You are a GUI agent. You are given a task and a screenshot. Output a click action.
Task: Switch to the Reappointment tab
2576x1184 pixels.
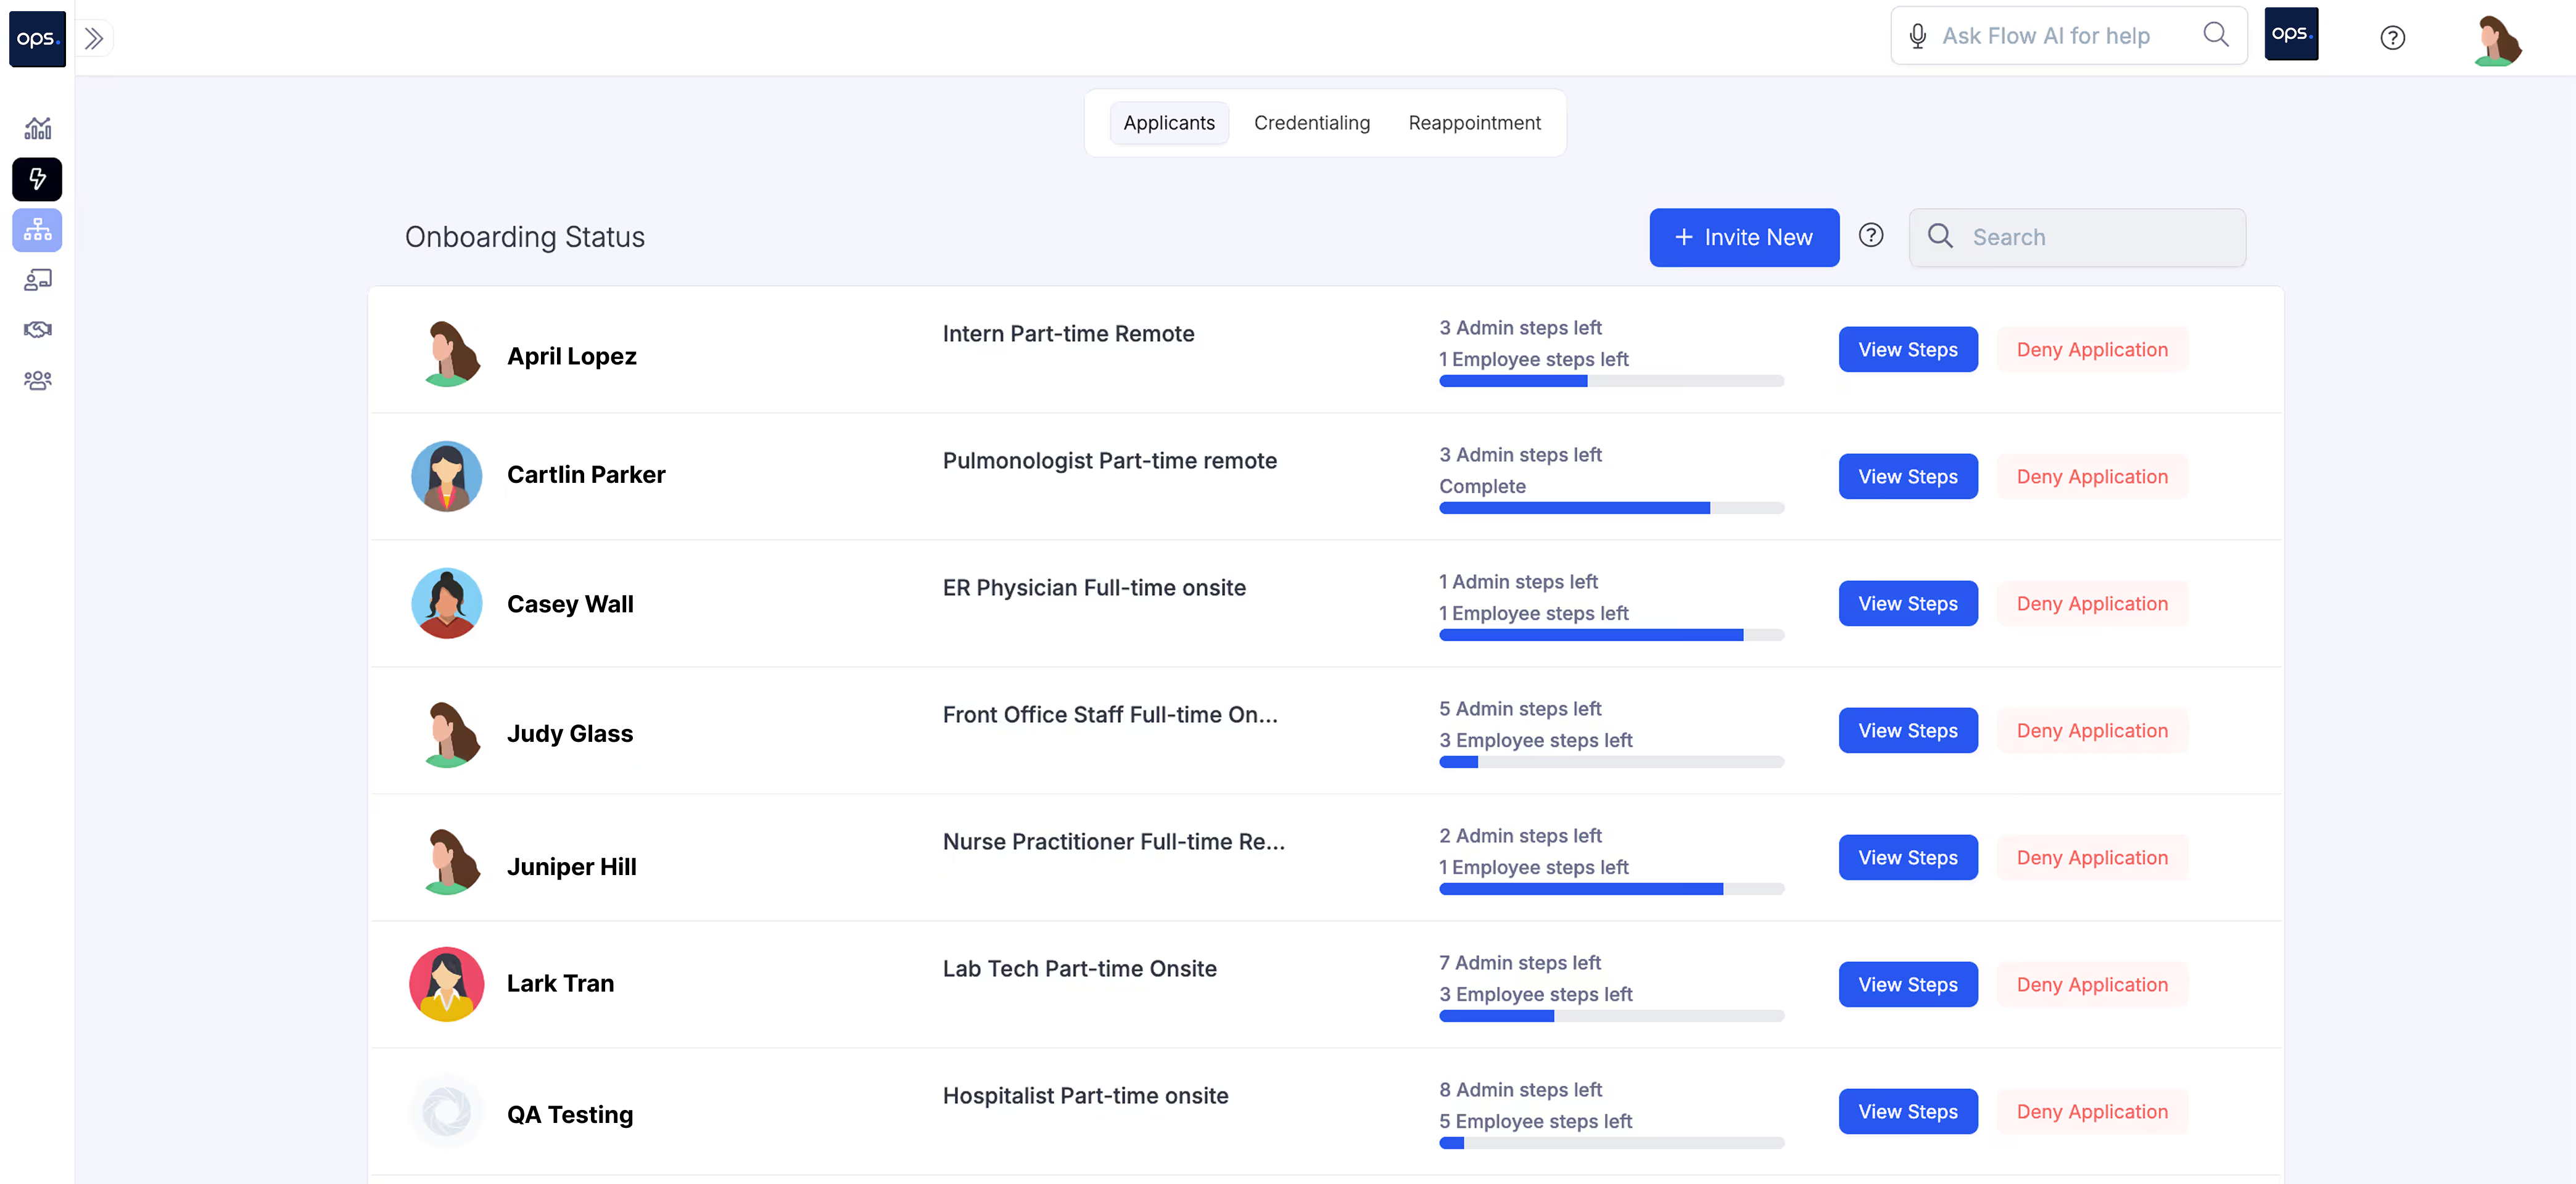(1474, 123)
